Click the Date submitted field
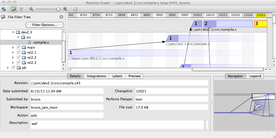Viewport: 276px width, 138px height. point(67,91)
